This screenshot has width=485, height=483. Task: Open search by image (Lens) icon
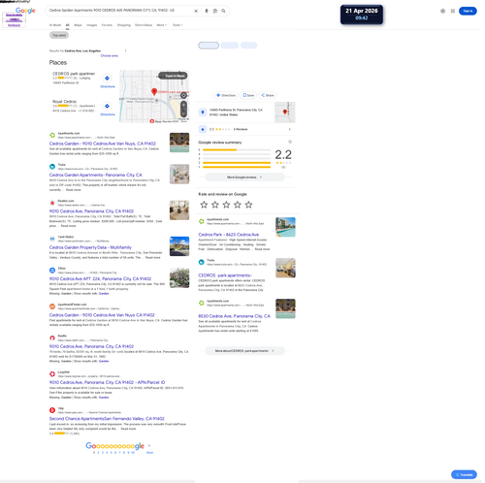[215, 11]
